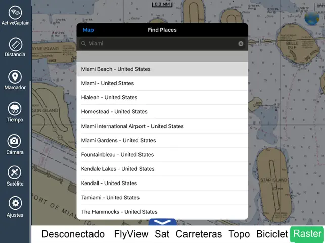
Task: Select The Hammocks - United States
Action: (x=162, y=212)
